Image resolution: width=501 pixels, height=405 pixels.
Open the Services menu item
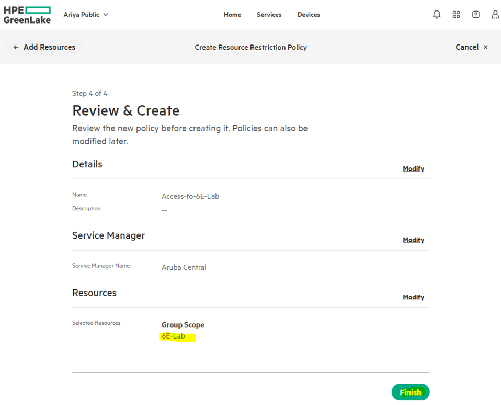pyautogui.click(x=269, y=15)
